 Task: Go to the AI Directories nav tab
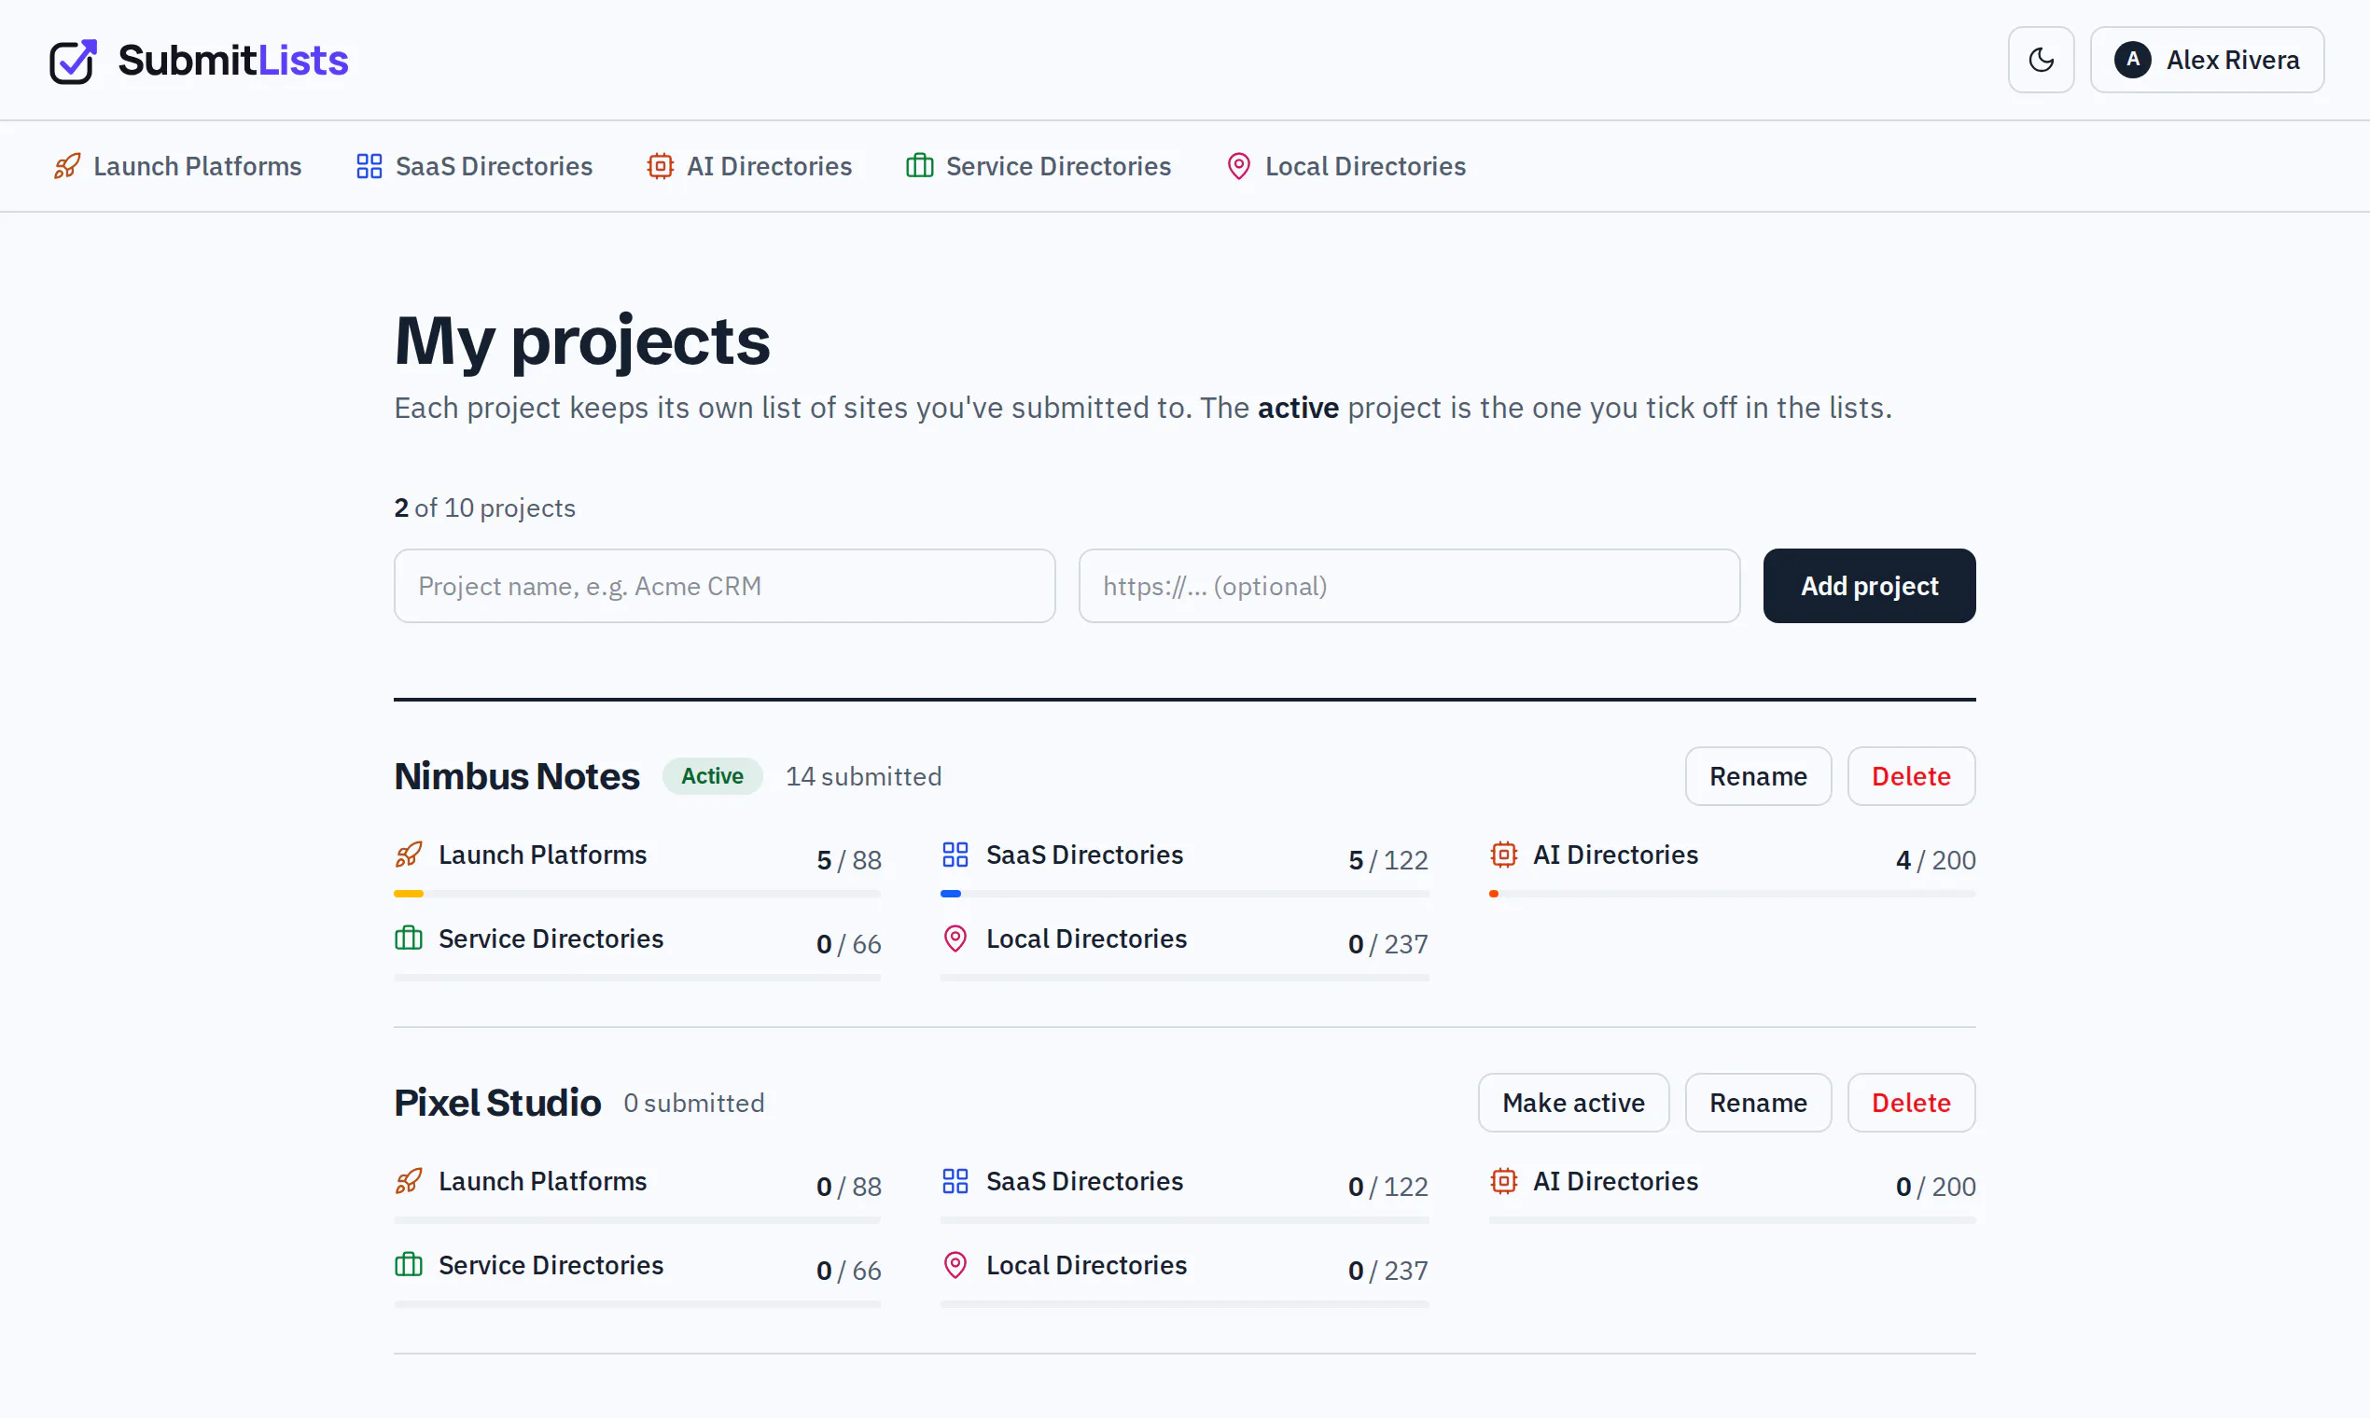click(x=749, y=166)
